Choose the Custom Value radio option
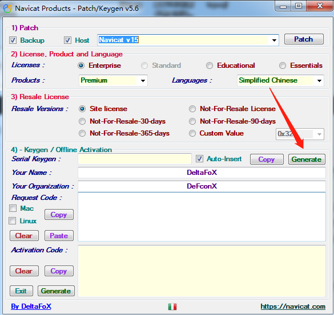 [x=192, y=133]
